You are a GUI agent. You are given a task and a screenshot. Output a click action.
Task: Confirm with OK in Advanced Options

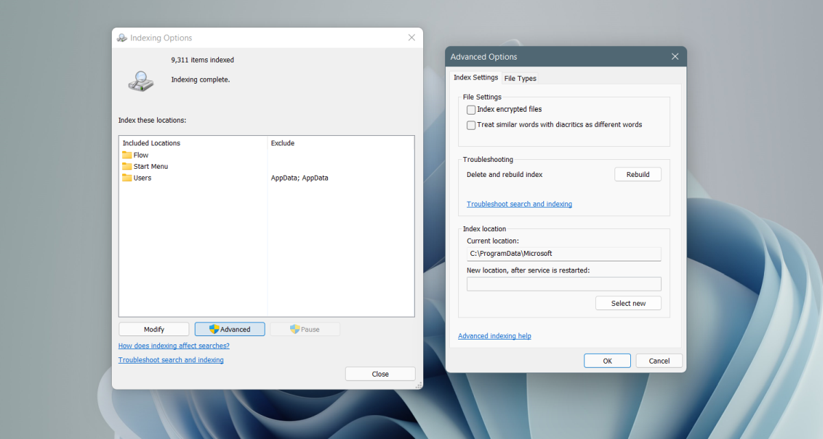click(607, 361)
